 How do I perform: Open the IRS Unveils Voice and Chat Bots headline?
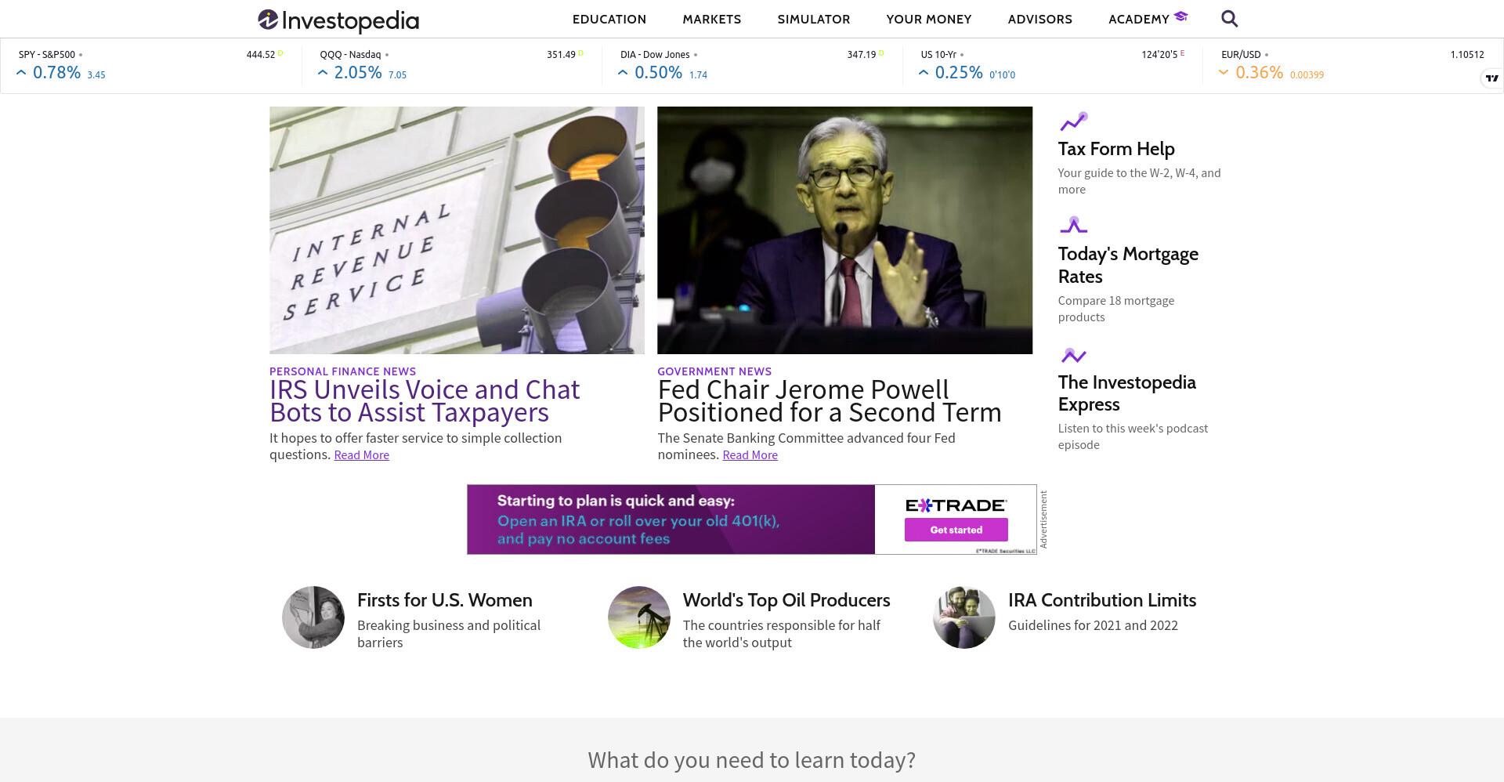(x=425, y=401)
